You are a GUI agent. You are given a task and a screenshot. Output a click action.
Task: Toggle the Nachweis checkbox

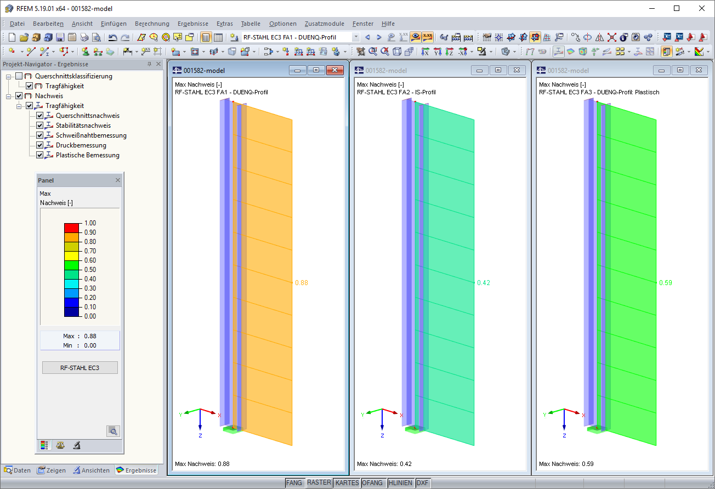point(20,96)
